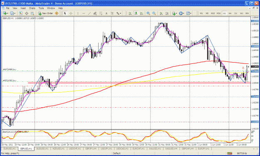Select the H4 timeframe
The width and height of the screenshot is (260, 156).
pos(230,13)
